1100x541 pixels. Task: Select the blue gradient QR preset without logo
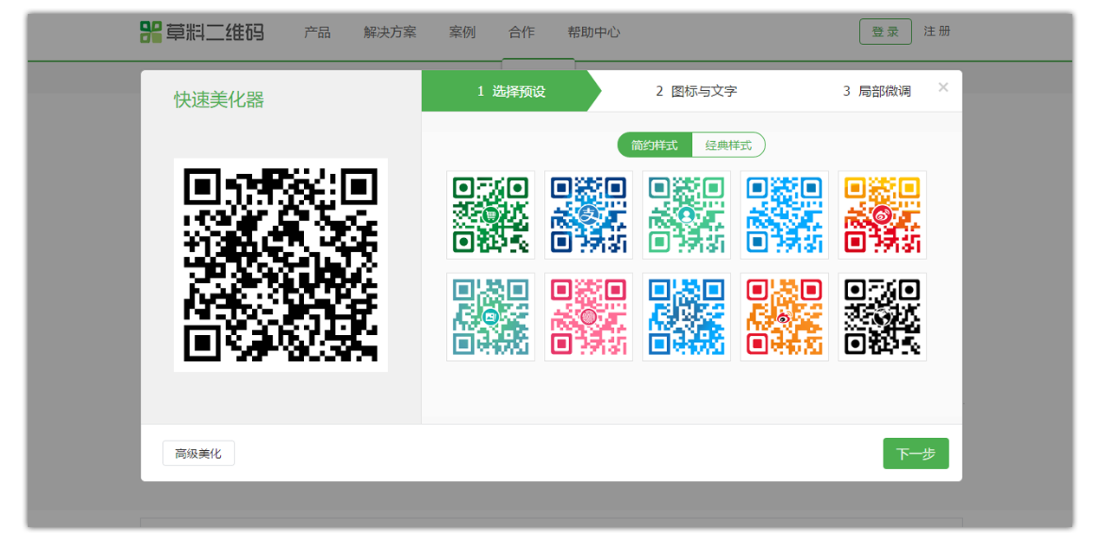point(687,317)
